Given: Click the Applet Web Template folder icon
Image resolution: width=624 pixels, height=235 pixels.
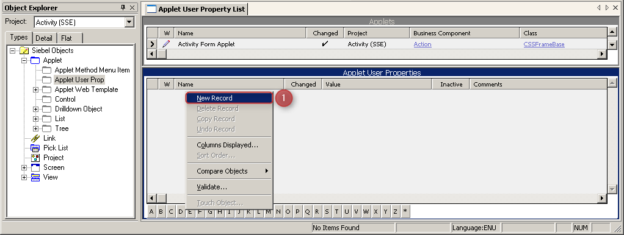Looking at the screenshot, I should pyautogui.click(x=47, y=89).
